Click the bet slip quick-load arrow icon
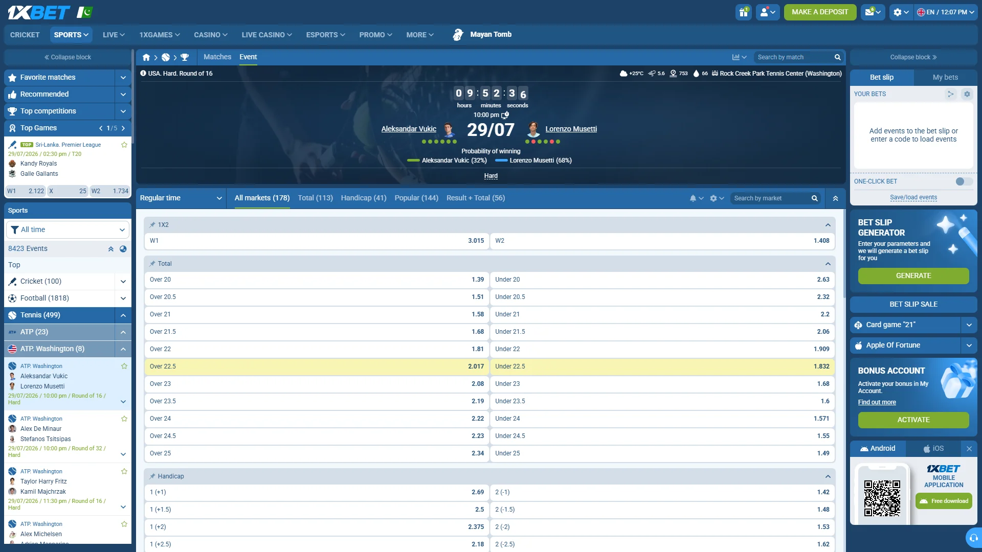The height and width of the screenshot is (552, 982). coord(951,94)
